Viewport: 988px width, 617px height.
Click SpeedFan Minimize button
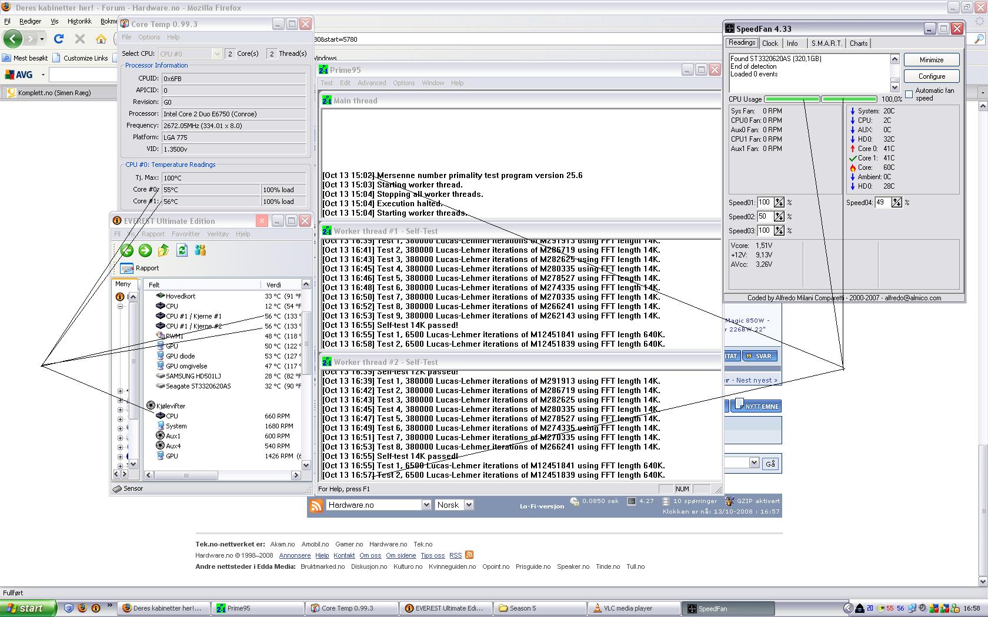[932, 60]
